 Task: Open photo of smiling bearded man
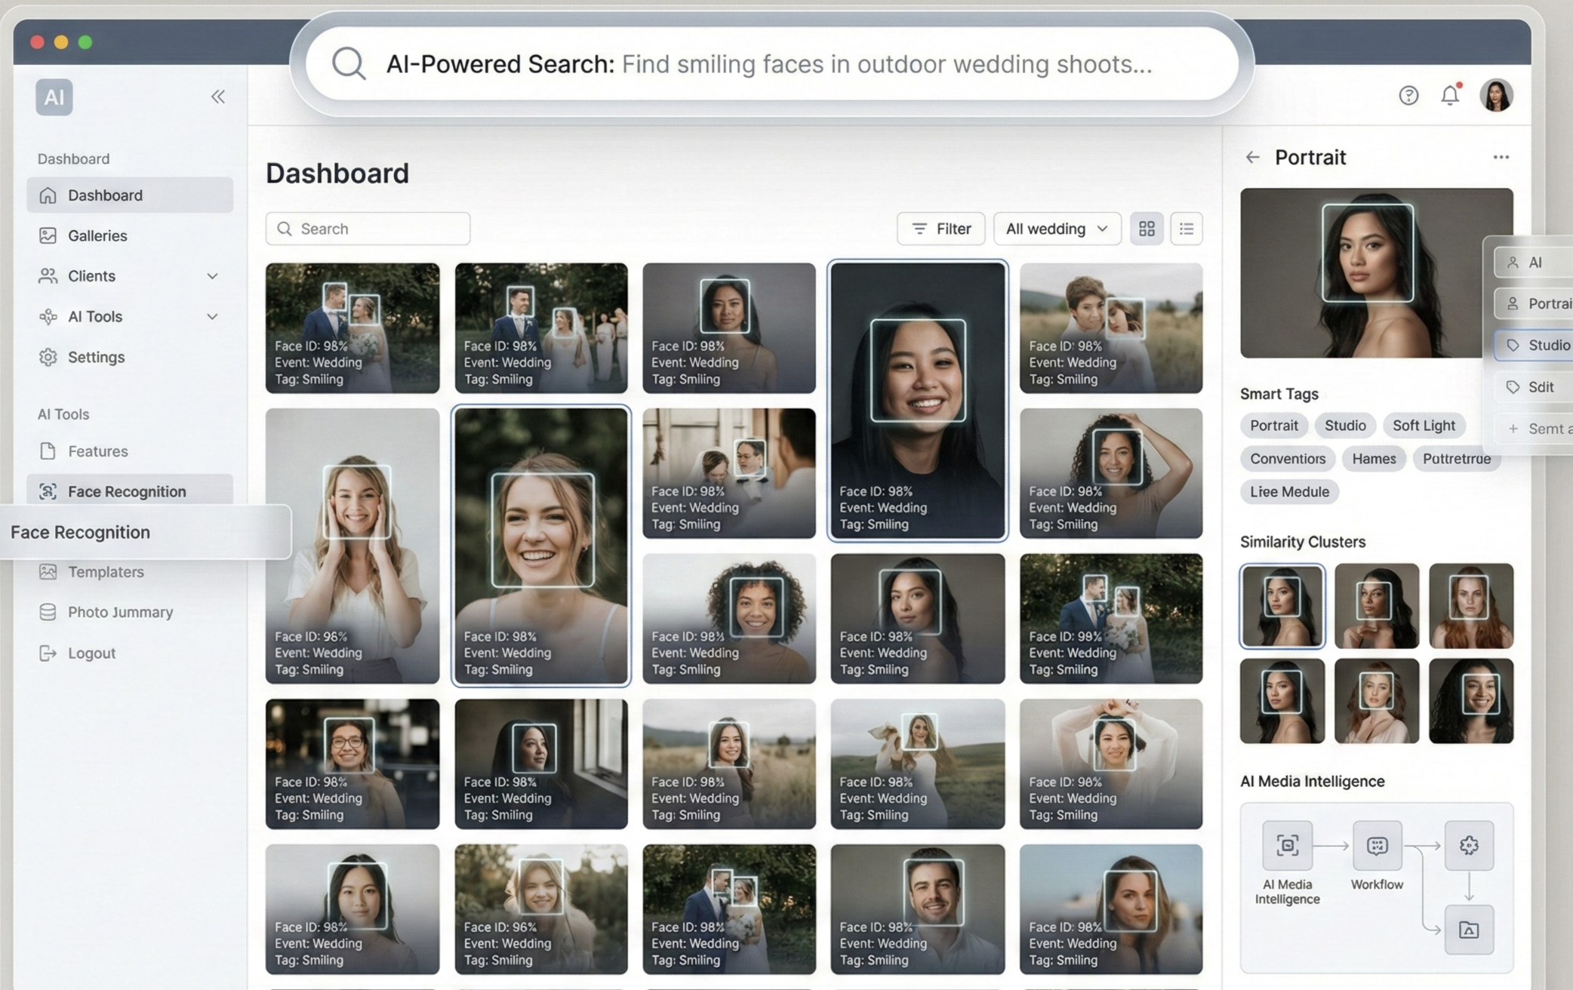pyautogui.click(x=917, y=909)
